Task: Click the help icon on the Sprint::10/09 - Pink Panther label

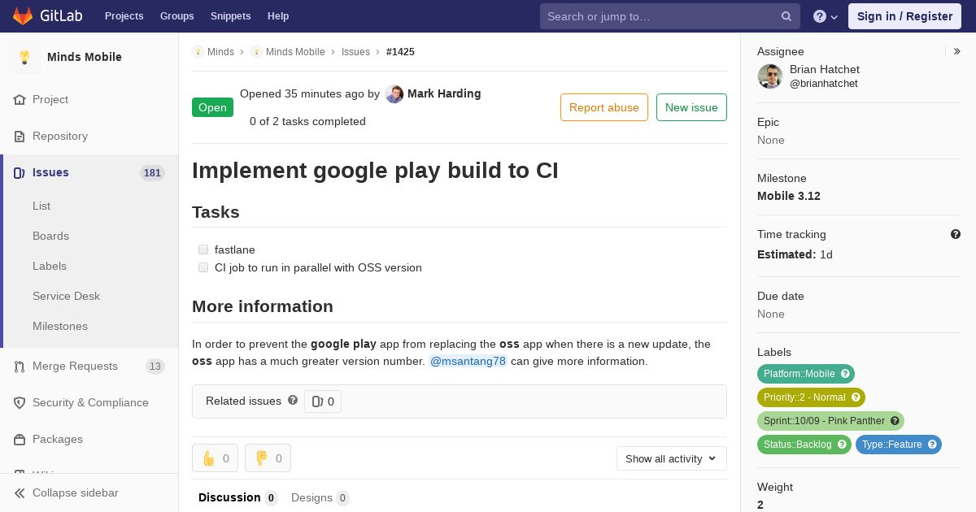Action: click(x=895, y=421)
